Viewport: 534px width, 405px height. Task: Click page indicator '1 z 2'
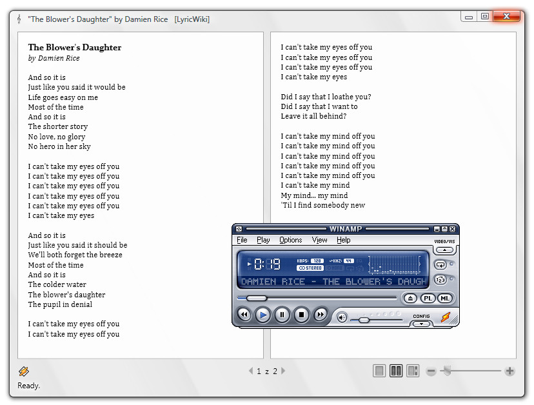tap(266, 371)
